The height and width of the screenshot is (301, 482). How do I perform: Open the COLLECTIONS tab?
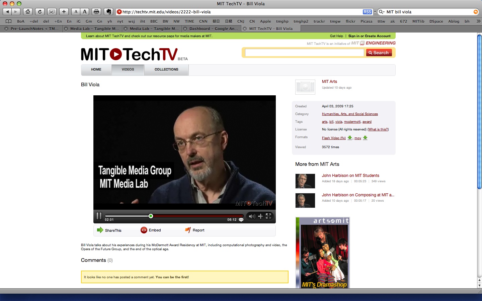[x=166, y=70]
